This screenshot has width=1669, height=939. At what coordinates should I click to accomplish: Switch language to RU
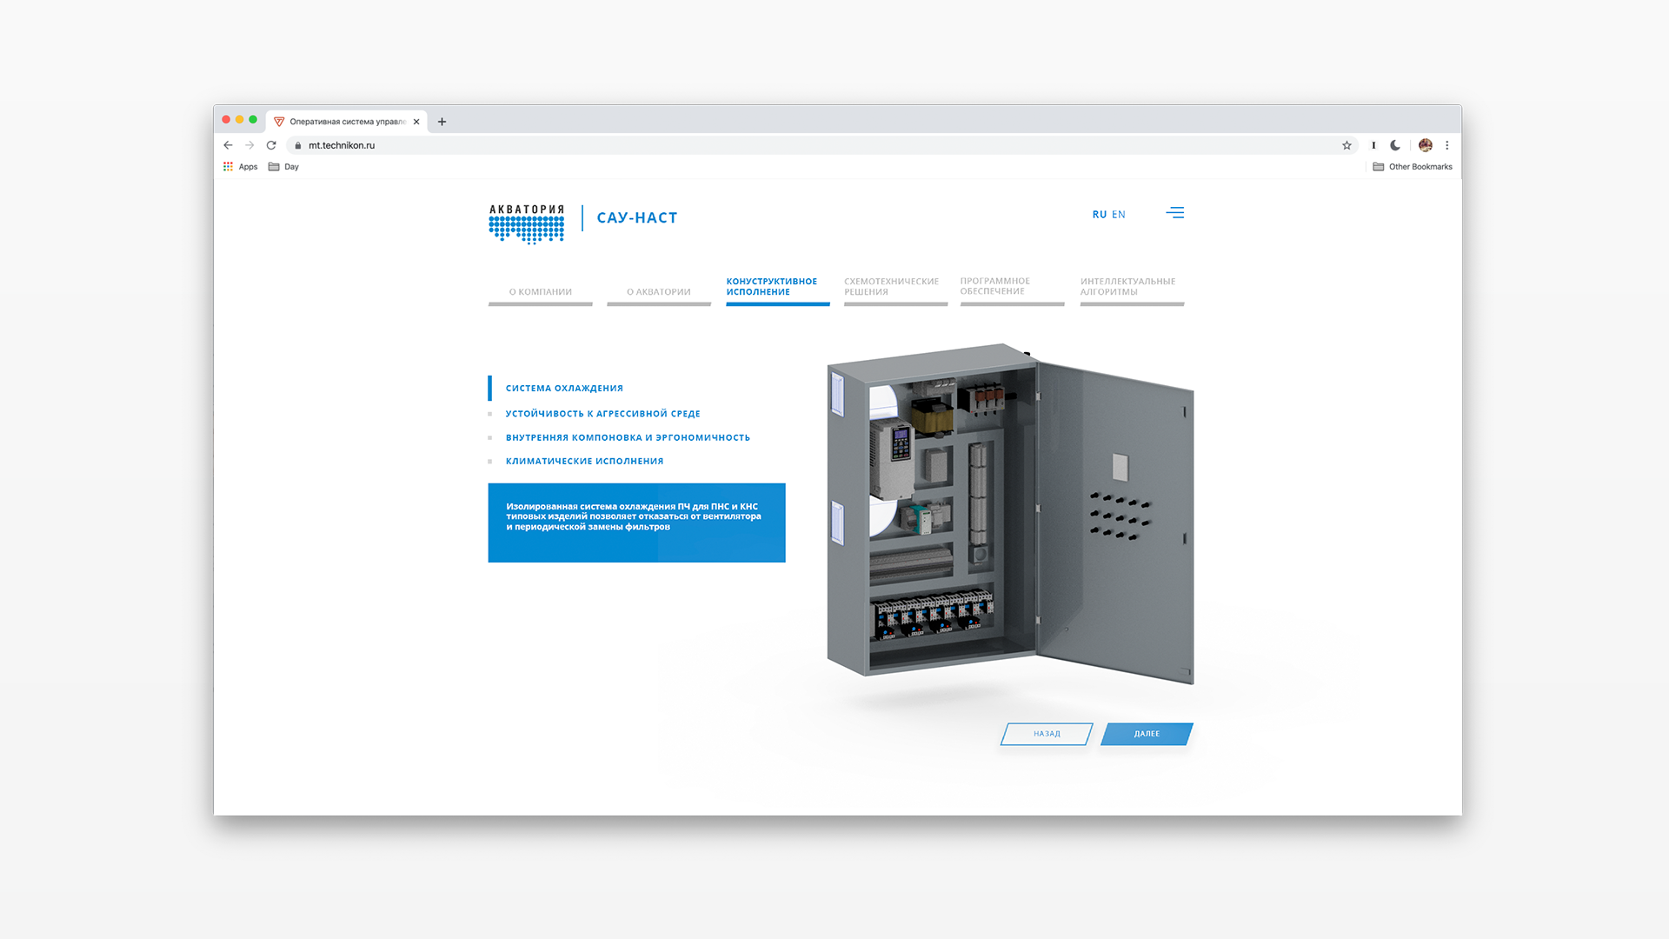click(1099, 215)
